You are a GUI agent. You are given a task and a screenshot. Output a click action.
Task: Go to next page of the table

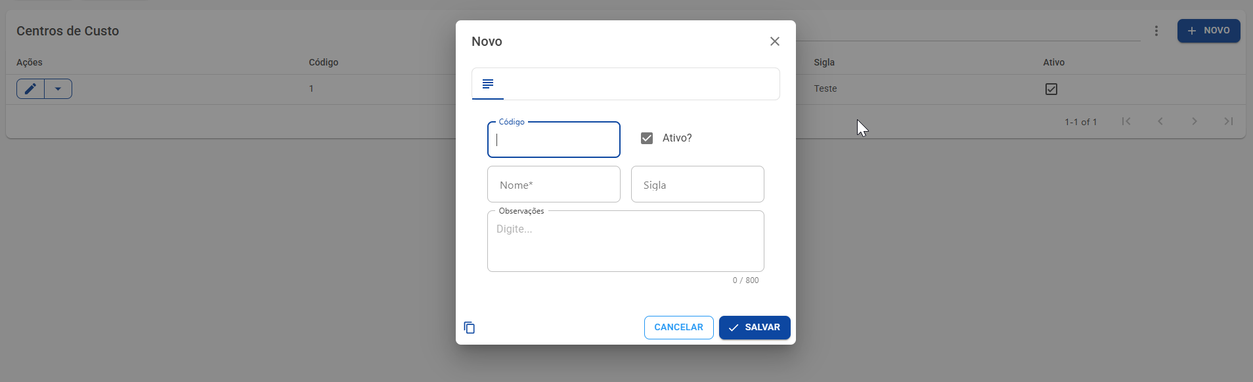click(x=1195, y=121)
